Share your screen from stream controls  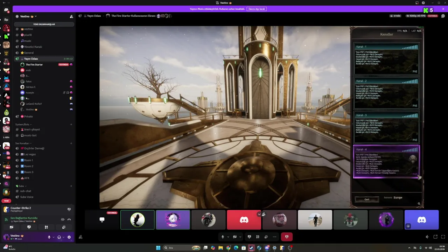pyautogui.click(x=249, y=237)
